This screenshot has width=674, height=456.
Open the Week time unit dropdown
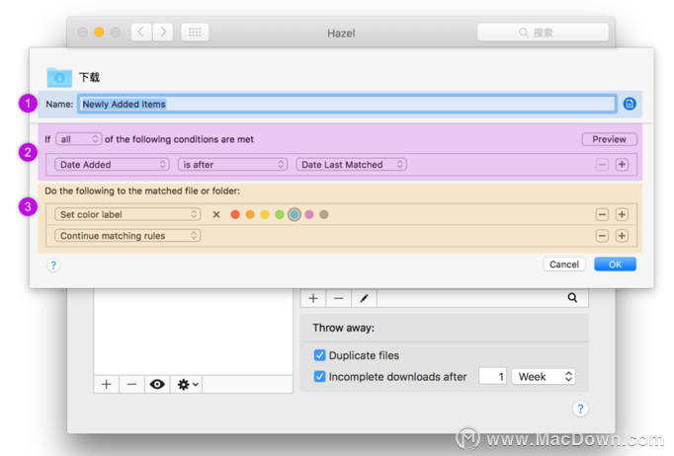544,377
